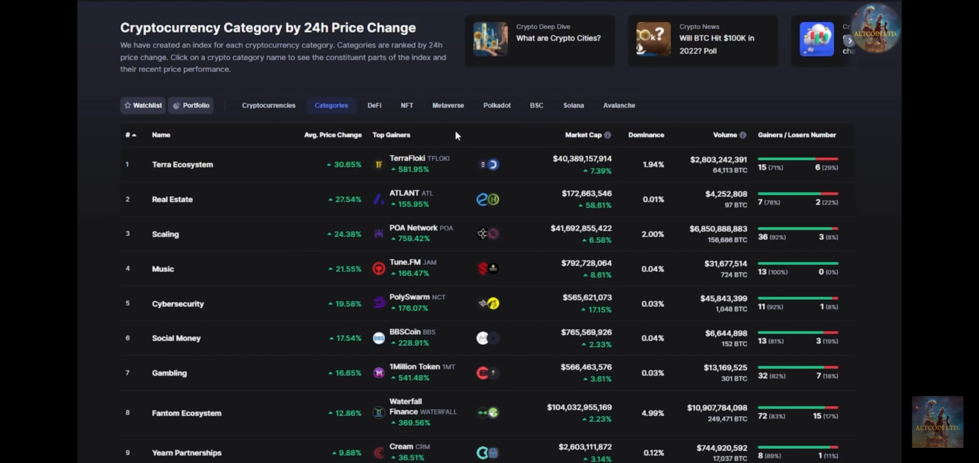
Task: Open the Portfolio button
Action: pyautogui.click(x=191, y=105)
